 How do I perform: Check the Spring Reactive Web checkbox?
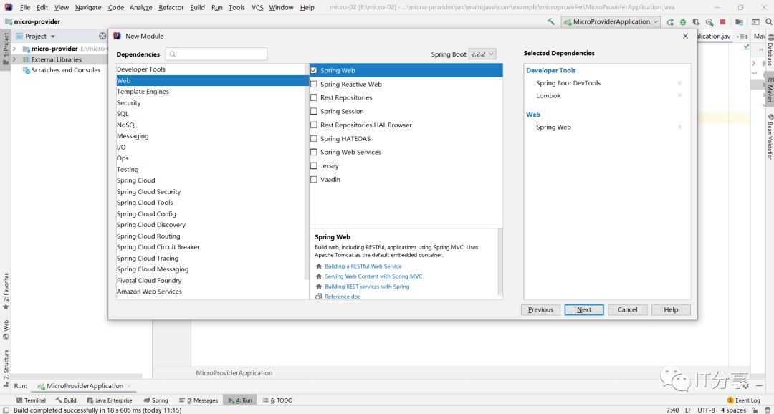tap(314, 85)
